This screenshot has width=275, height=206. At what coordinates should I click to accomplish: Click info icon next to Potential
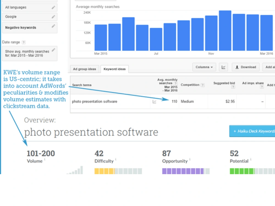click(x=251, y=159)
